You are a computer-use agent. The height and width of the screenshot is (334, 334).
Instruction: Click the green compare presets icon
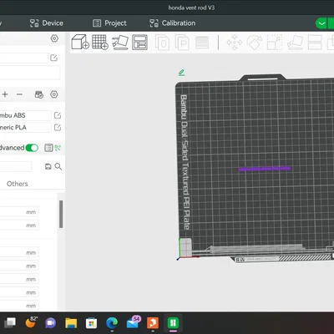pos(58,148)
